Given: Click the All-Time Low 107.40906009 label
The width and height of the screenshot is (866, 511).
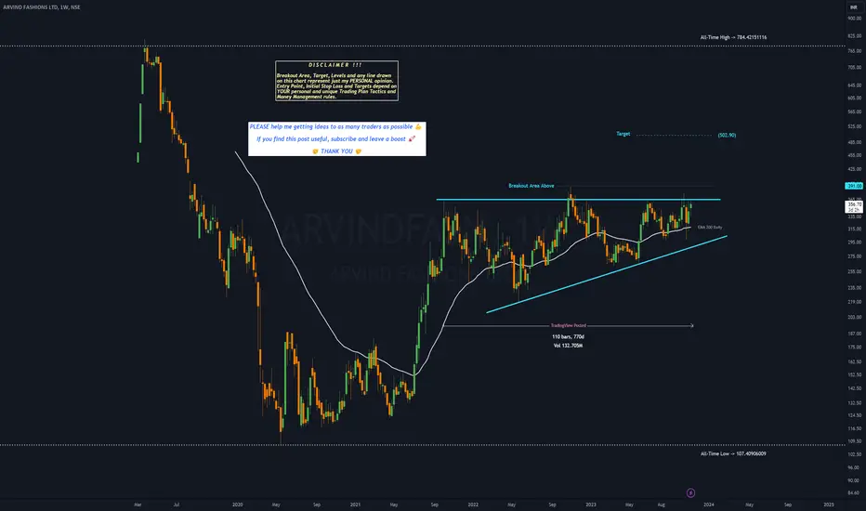Looking at the screenshot, I should coord(733,453).
